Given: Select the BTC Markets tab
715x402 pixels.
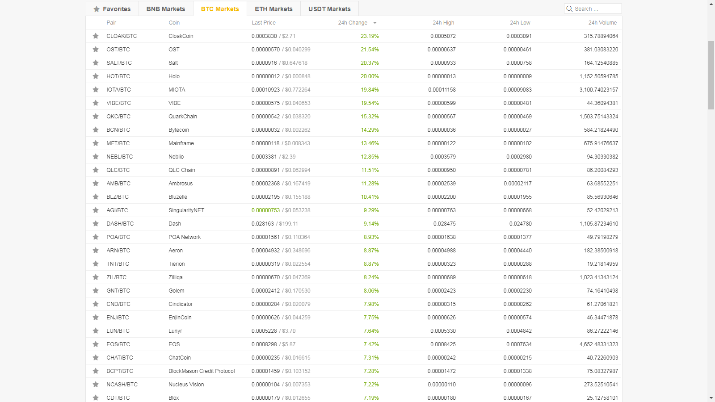Looking at the screenshot, I should pos(220,9).
